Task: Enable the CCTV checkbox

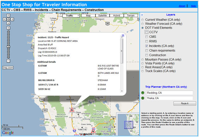Action: (x=146, y=32)
